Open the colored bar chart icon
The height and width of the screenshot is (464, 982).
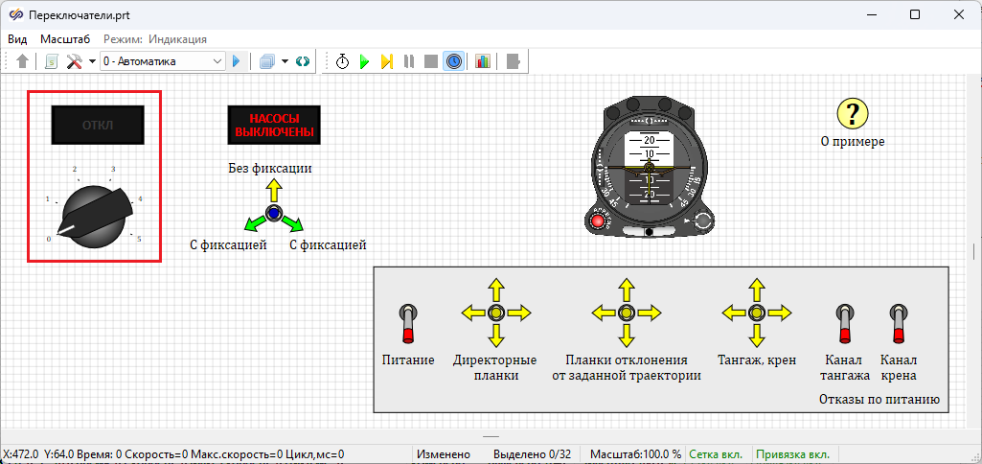482,61
